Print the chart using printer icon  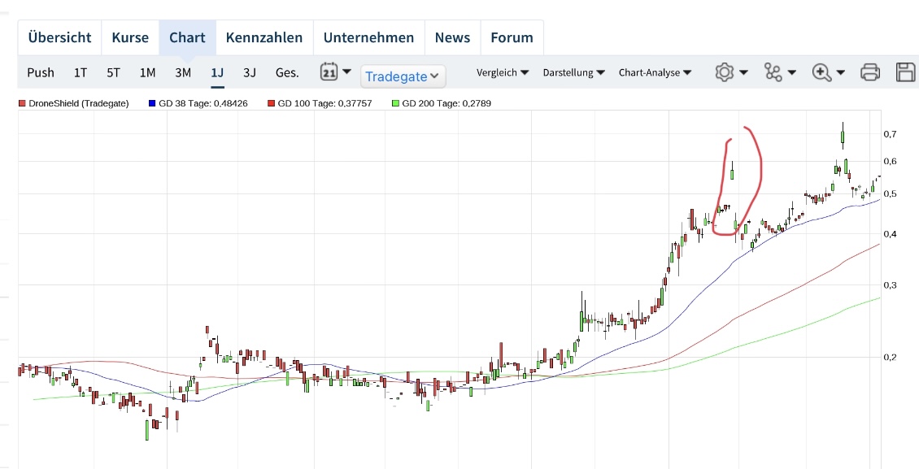tap(870, 72)
